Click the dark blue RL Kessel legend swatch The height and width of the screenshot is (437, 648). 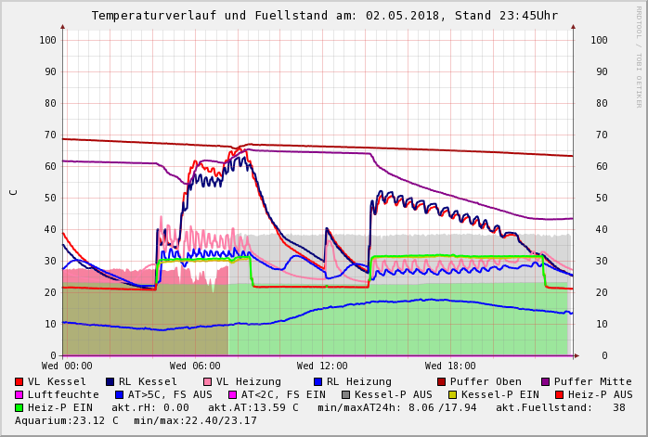(110, 381)
